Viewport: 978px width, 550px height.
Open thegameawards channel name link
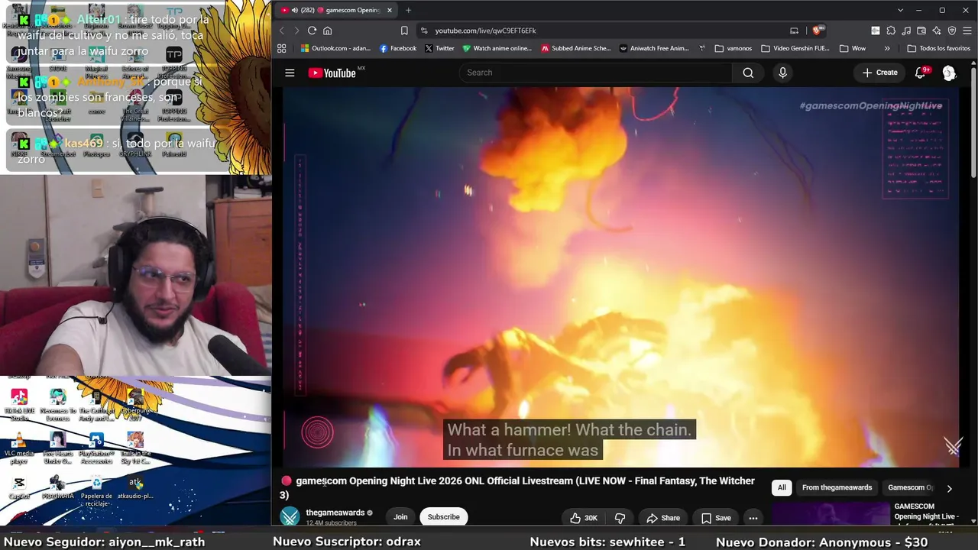(x=335, y=513)
